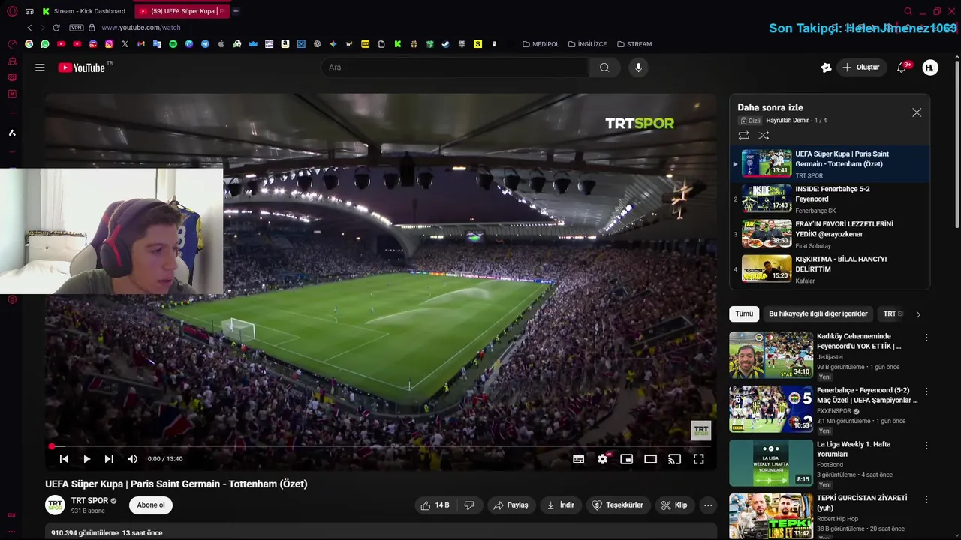Open the Instagram bookmark

[x=109, y=44]
